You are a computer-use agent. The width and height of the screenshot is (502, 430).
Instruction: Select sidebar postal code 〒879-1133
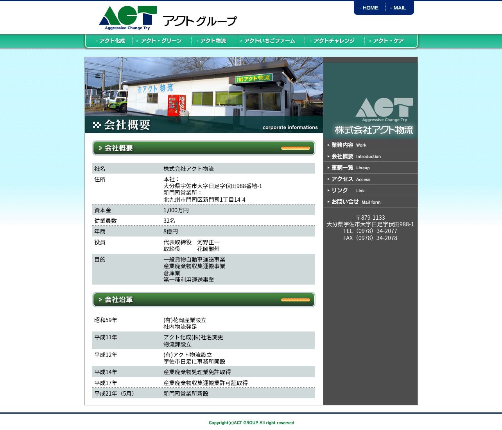click(x=370, y=218)
